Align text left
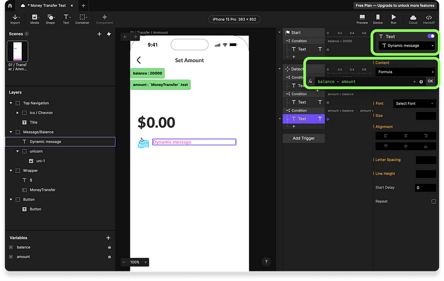Screen dimensions: 444x281 [386, 136]
